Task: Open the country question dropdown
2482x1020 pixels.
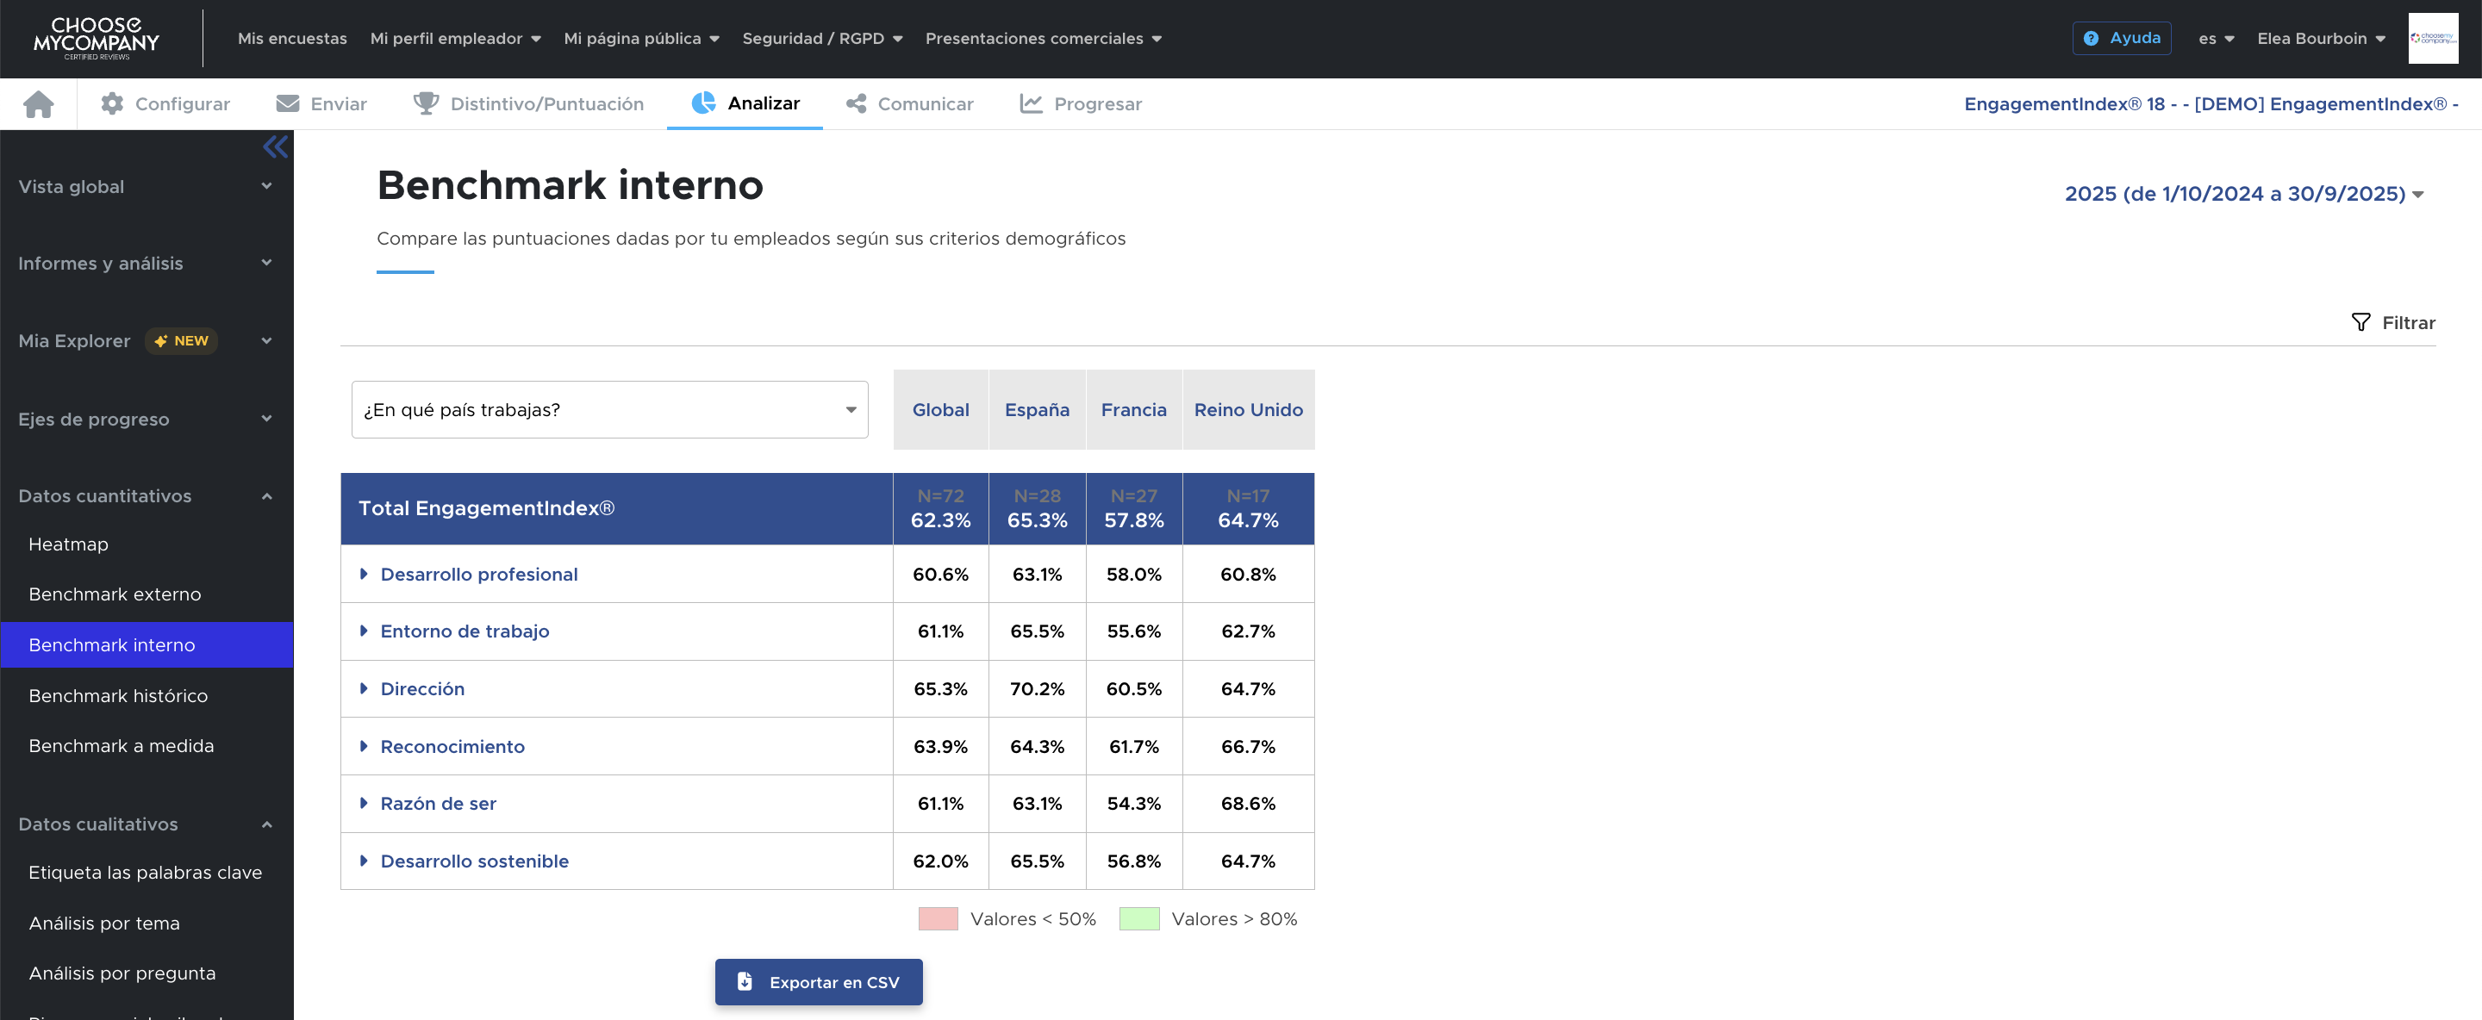Action: (x=609, y=409)
